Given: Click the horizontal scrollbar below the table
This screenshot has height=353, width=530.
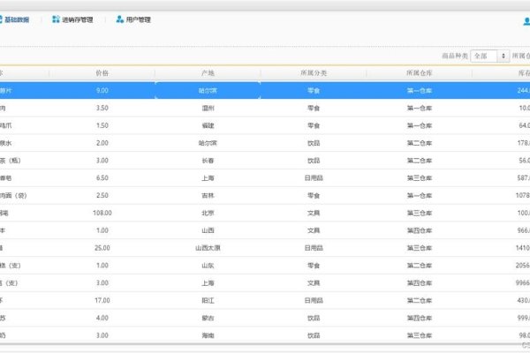Looking at the screenshot, I should tap(265, 346).
